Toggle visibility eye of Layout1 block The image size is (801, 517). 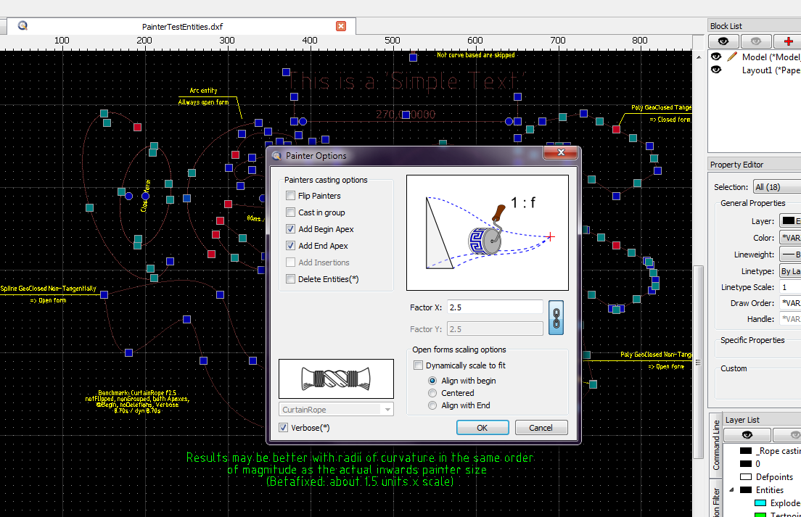point(717,70)
